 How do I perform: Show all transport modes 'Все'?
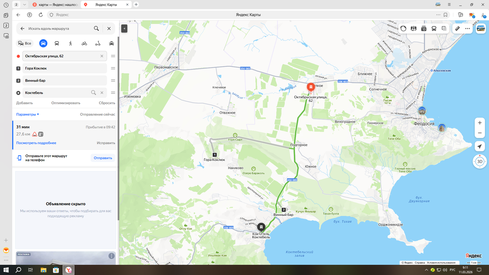tap(24, 43)
